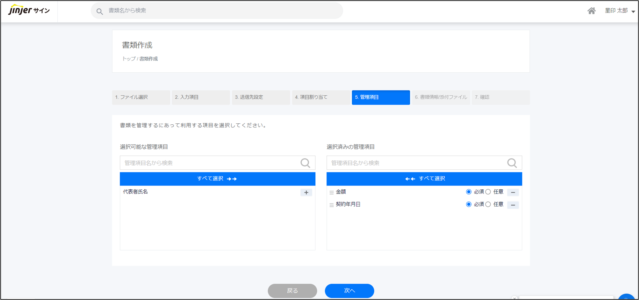Remove 金額 with its minus icon
639x300 pixels.
[513, 192]
